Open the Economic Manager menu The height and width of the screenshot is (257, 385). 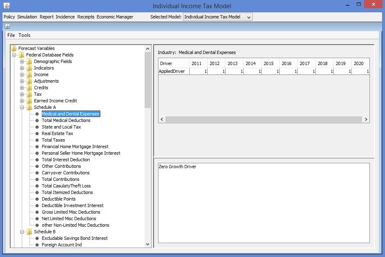click(x=115, y=17)
